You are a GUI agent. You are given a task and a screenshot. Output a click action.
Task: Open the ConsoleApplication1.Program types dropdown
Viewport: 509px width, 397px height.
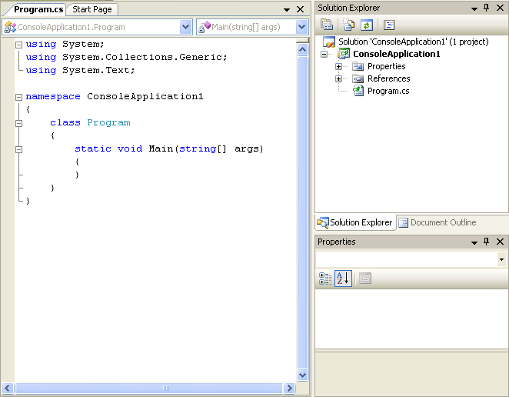185,27
